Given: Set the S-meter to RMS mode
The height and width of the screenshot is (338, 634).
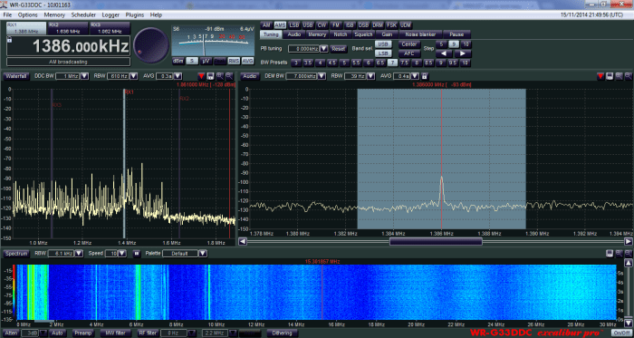Looking at the screenshot, I should click(234, 61).
